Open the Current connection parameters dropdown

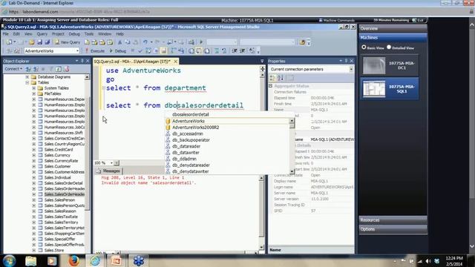[x=351, y=69]
